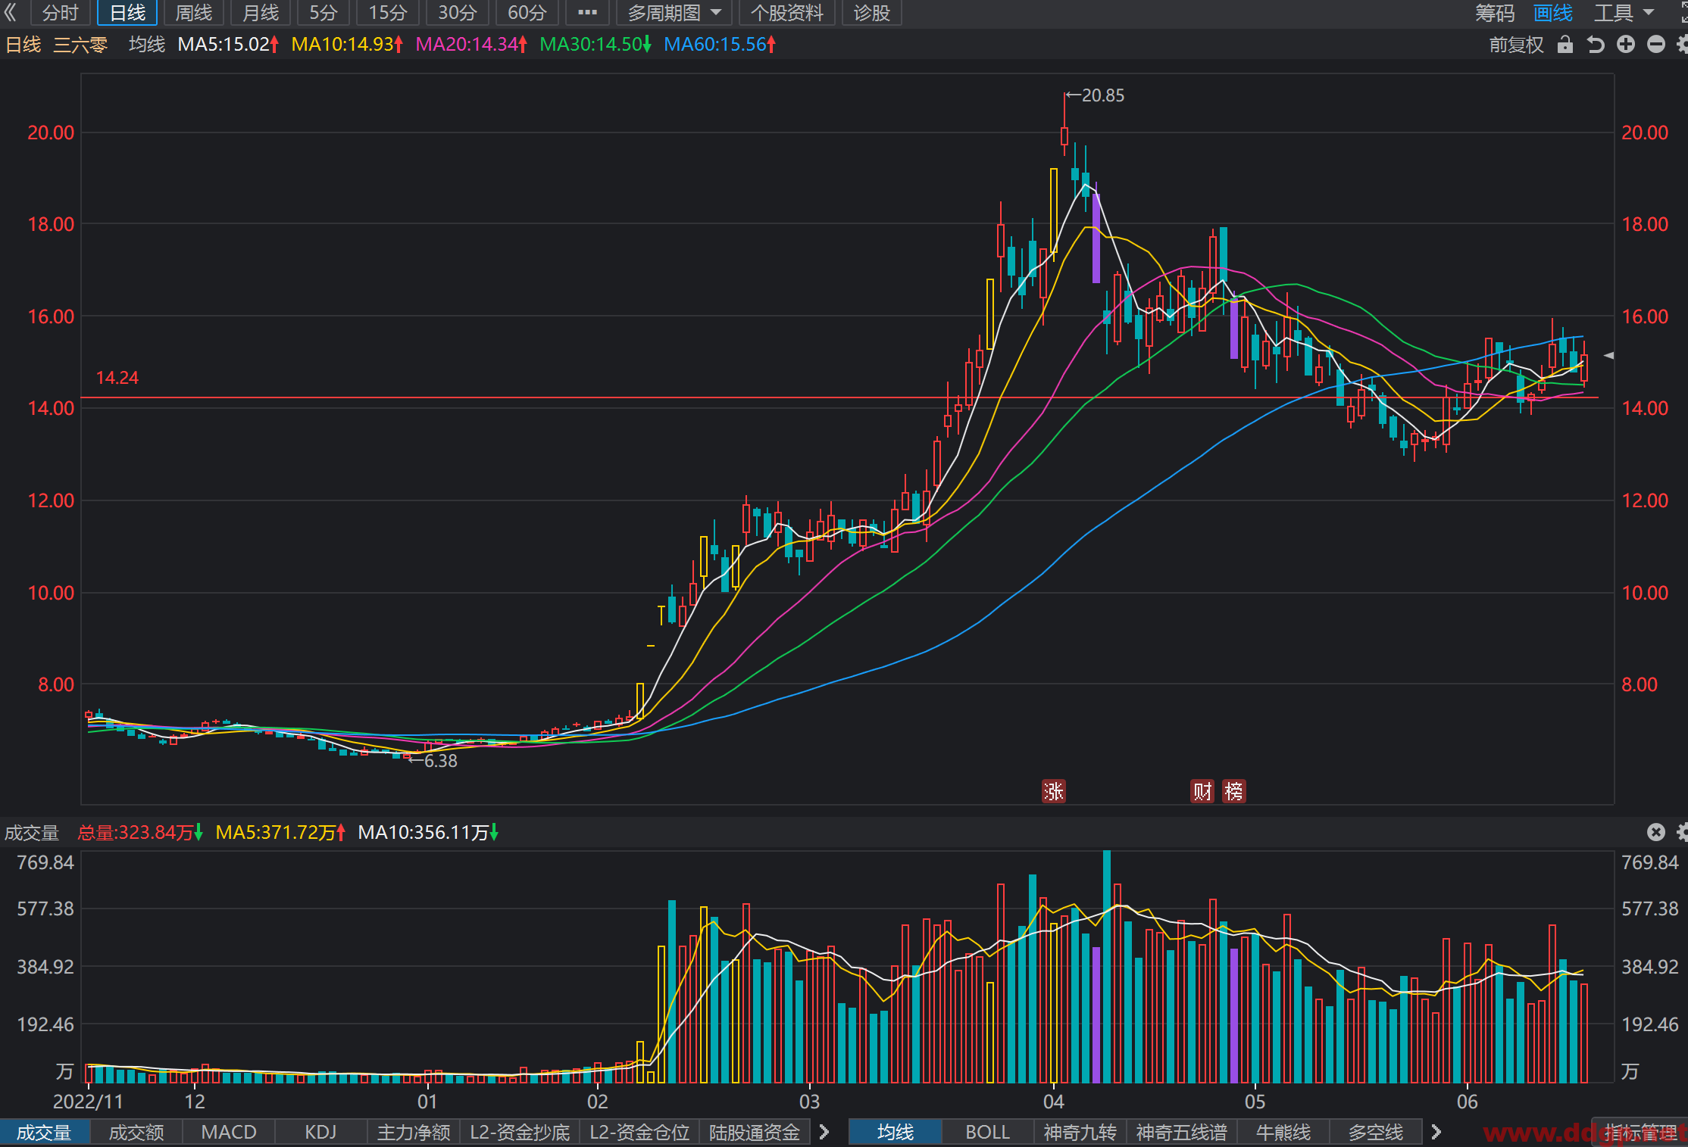The image size is (1688, 1147).
Task: Click the undo arrow icon on chart toolbar
Action: pos(1596,45)
